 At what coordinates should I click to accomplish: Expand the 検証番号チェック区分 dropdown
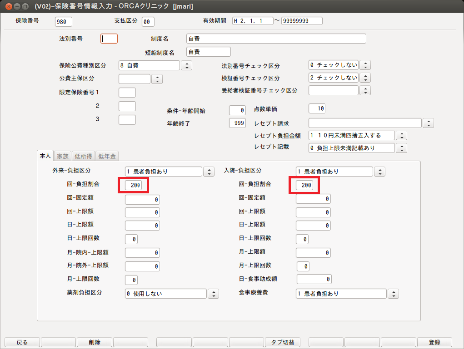pyautogui.click(x=365, y=78)
